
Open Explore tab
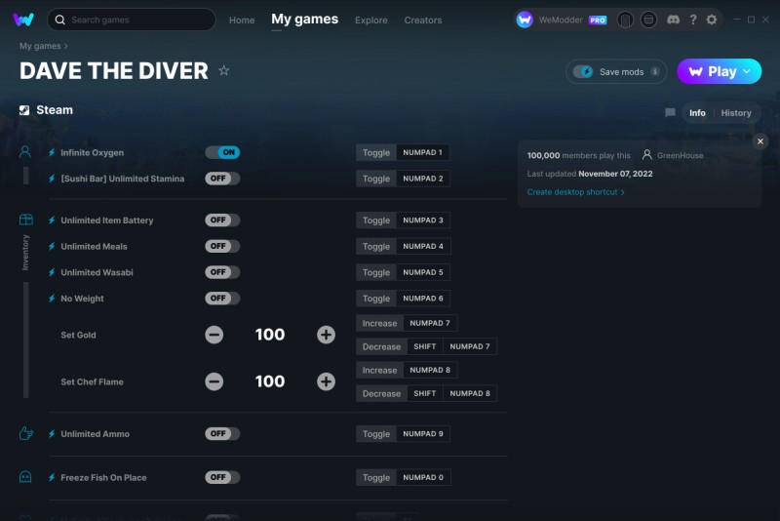click(x=371, y=20)
